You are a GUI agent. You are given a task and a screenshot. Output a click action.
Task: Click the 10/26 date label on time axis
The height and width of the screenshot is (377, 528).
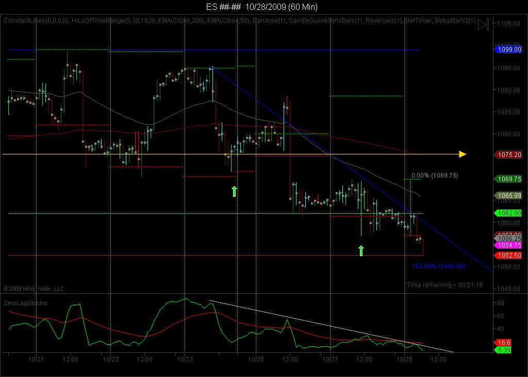pyautogui.click(x=256, y=359)
